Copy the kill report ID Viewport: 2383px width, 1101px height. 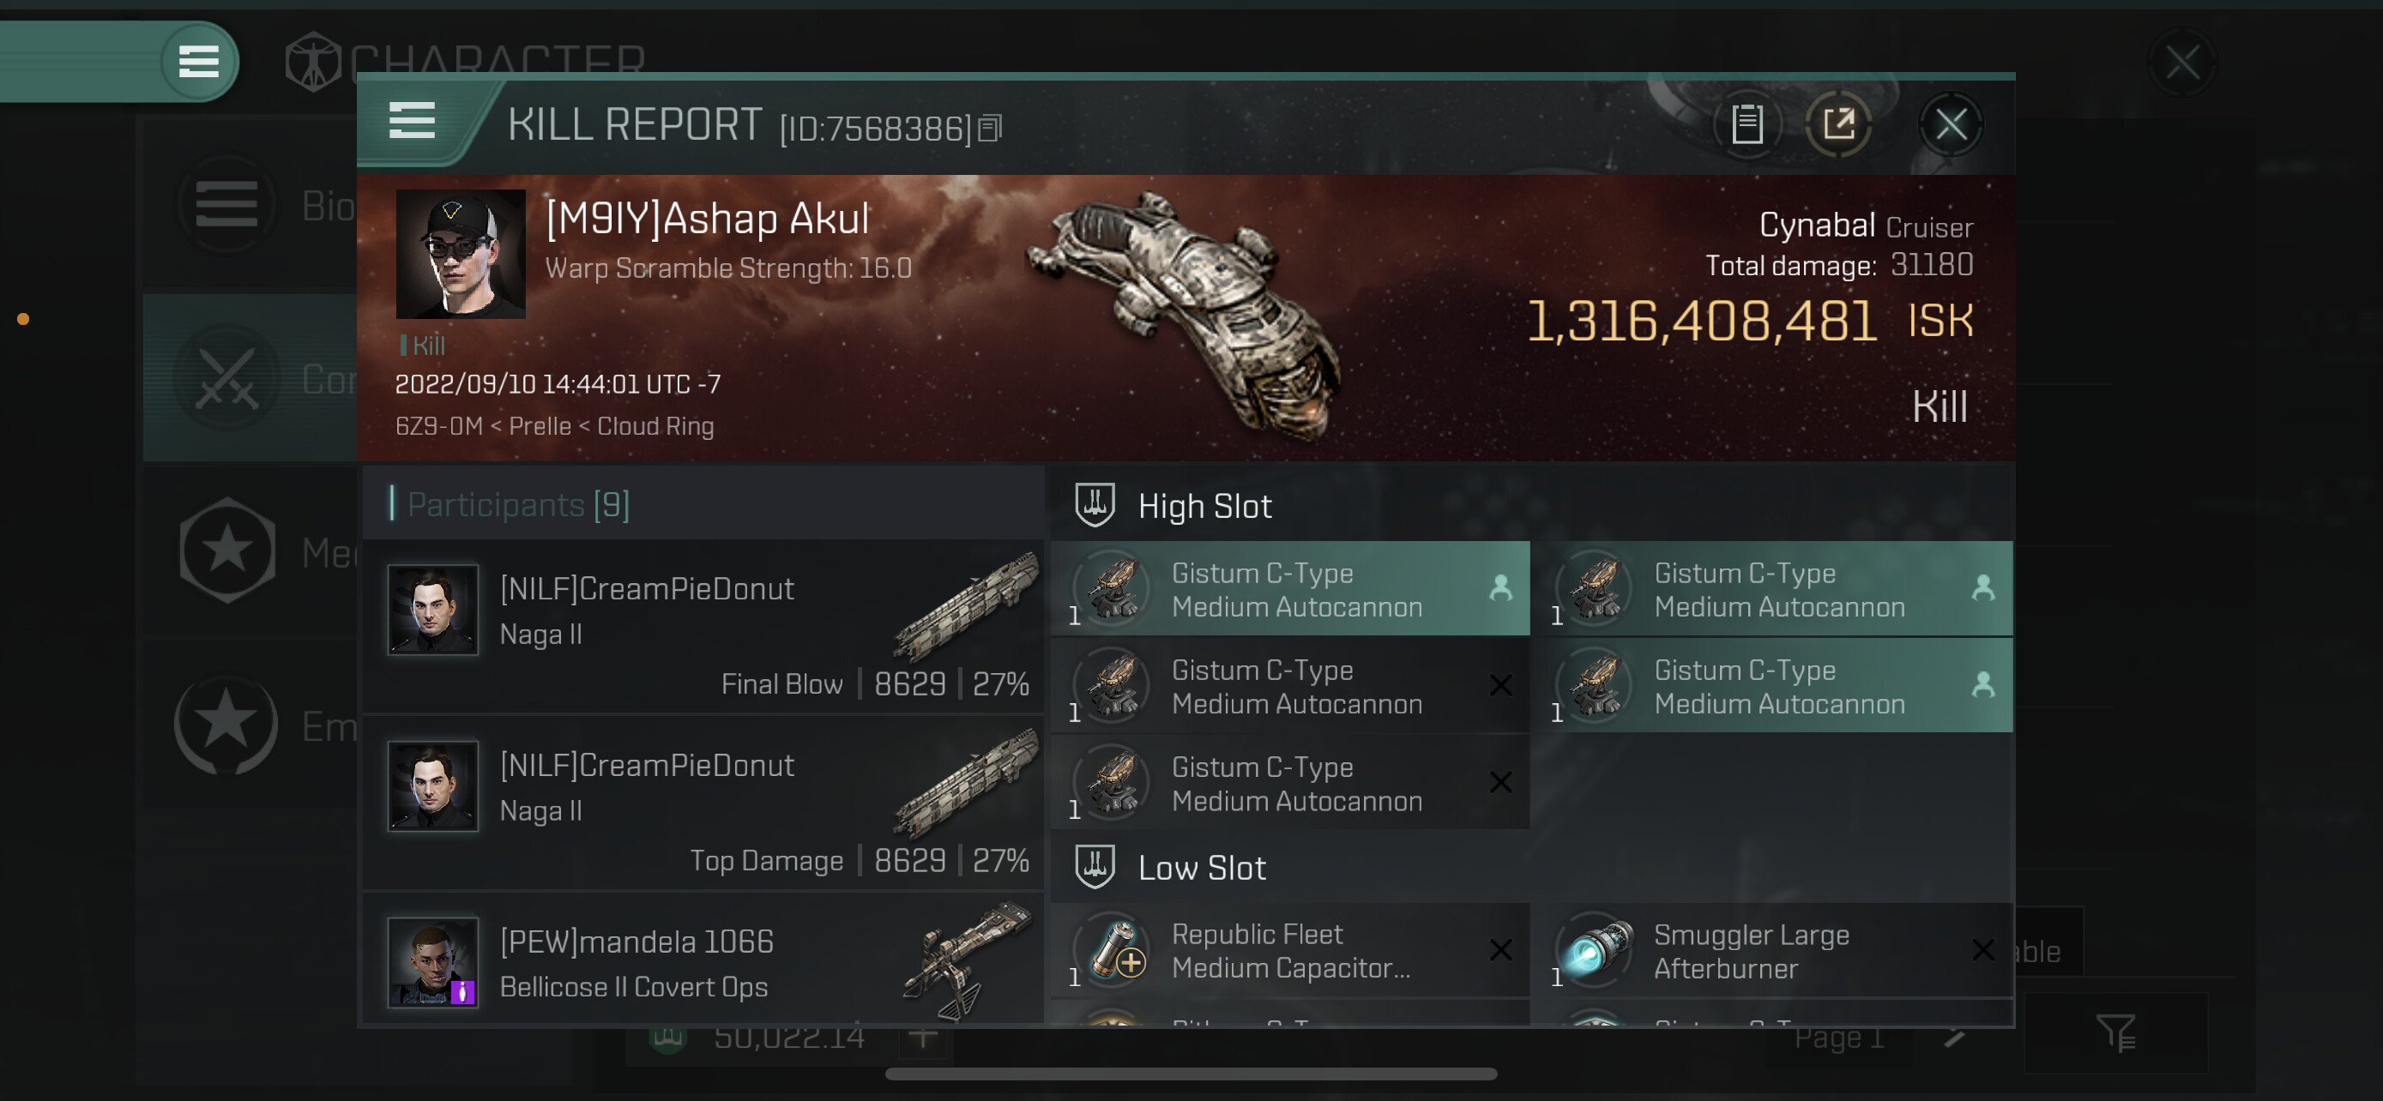tap(989, 128)
